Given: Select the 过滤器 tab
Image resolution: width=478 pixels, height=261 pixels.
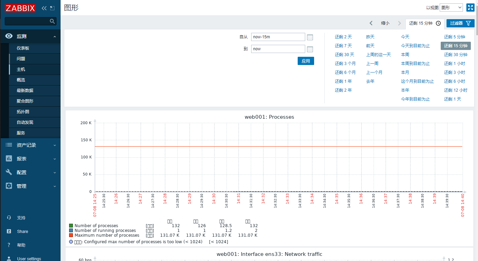Looking at the screenshot, I should point(460,23).
